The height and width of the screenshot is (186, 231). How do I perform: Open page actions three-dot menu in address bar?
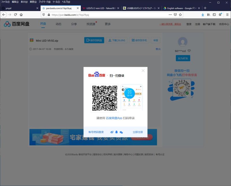tap(170, 14)
